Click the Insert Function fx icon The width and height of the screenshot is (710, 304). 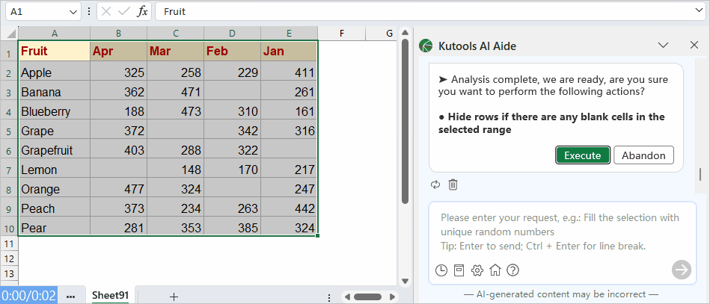142,12
